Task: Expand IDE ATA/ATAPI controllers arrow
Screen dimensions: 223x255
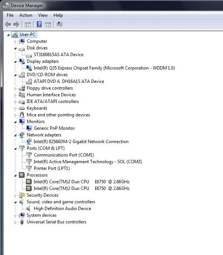Action: pyautogui.click(x=15, y=102)
